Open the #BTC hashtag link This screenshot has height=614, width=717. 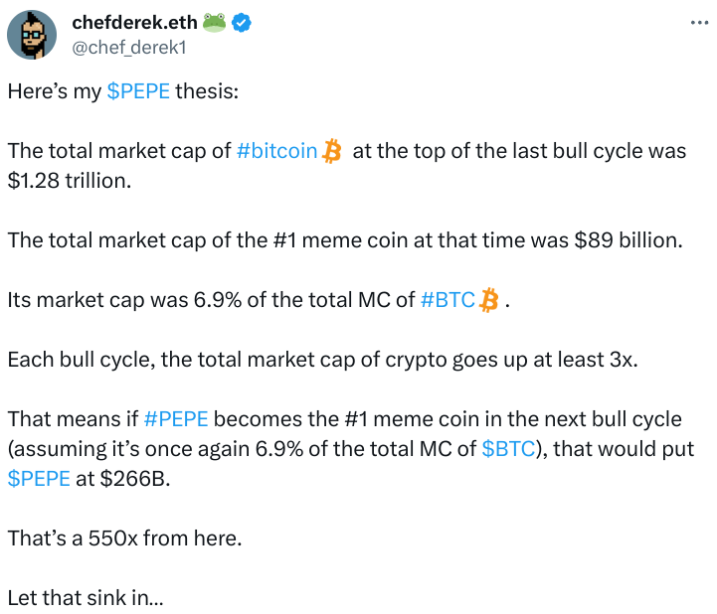[448, 299]
